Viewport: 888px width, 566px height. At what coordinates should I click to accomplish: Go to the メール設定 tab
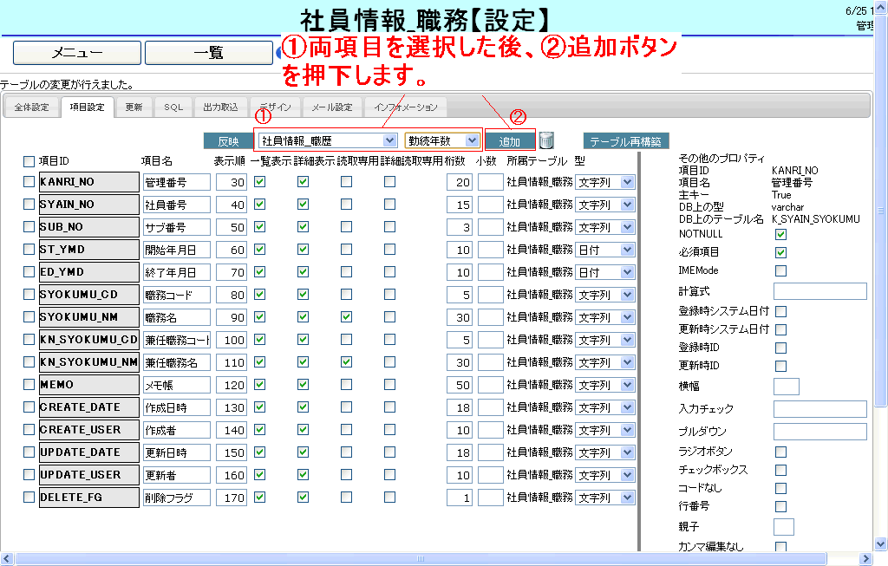point(332,107)
